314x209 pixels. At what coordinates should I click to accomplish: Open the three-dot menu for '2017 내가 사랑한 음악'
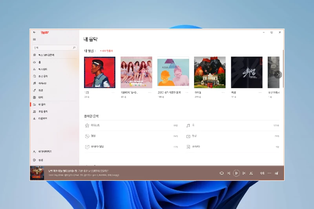point(187,93)
